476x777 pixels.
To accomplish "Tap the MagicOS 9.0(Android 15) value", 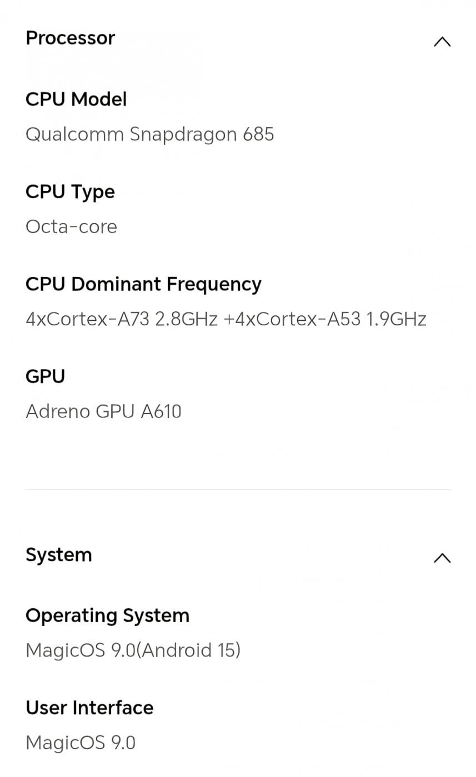I will tap(133, 650).
